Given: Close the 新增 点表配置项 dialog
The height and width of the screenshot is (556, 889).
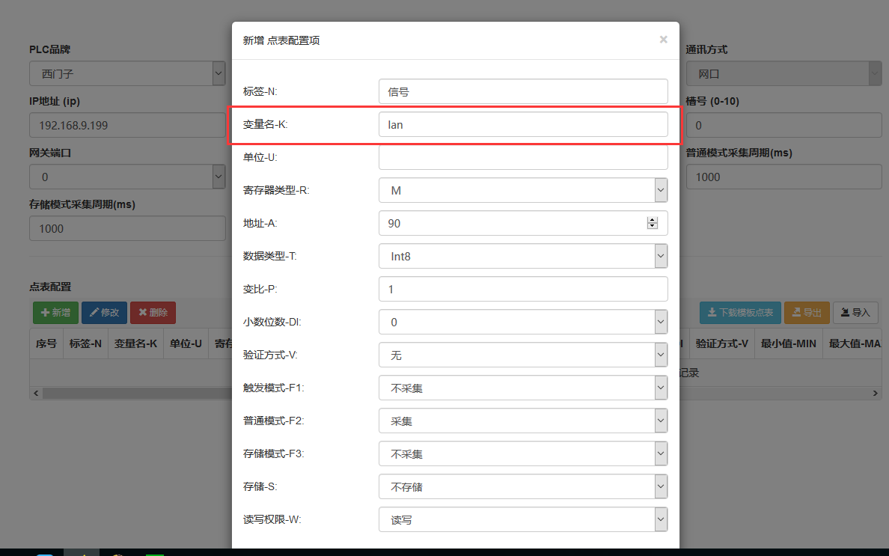Looking at the screenshot, I should click(663, 40).
